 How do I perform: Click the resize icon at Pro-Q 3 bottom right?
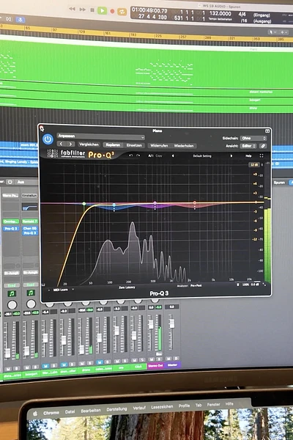click(x=264, y=285)
